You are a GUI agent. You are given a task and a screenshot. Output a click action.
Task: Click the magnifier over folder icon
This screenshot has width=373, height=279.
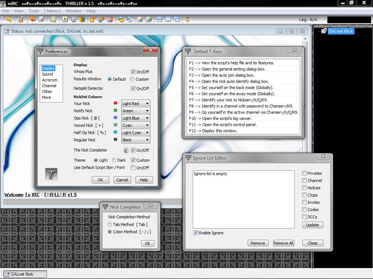click(121, 19)
